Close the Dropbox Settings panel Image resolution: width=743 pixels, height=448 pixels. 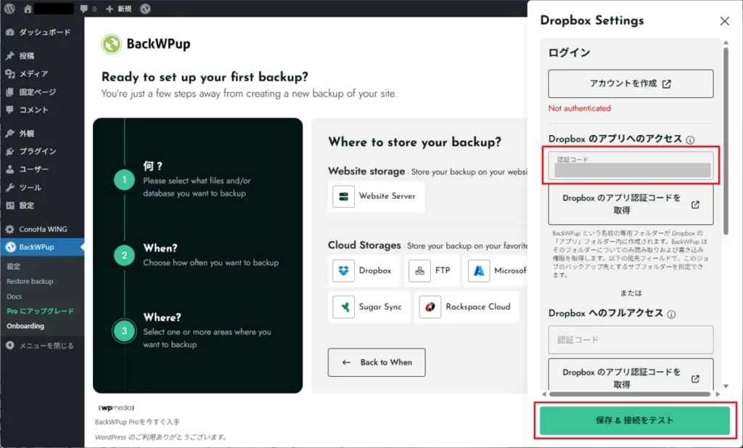[724, 21]
